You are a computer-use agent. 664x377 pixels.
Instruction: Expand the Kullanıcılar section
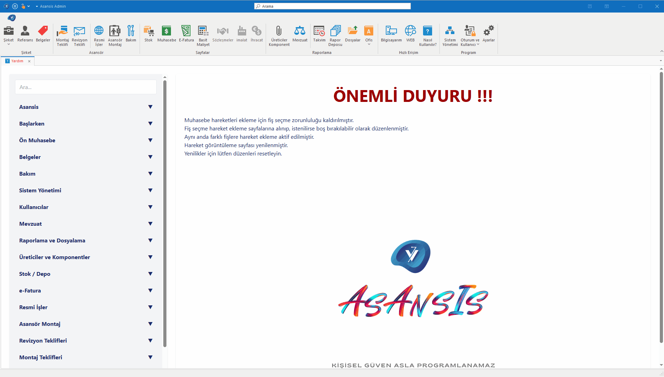[x=86, y=207]
